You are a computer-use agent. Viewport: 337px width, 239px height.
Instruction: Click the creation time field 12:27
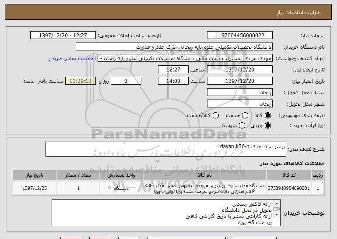click(x=173, y=70)
